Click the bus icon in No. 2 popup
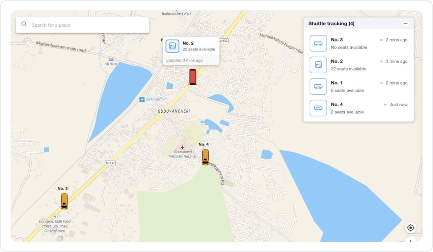This screenshot has width=433, height=252. [x=172, y=46]
